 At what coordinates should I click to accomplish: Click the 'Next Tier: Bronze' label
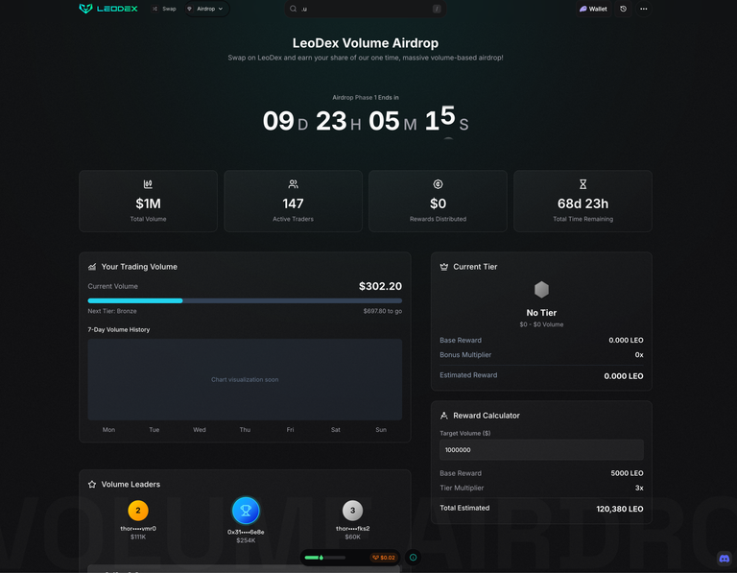(x=112, y=311)
